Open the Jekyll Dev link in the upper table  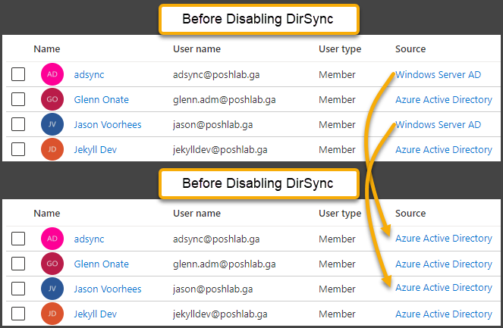[x=96, y=149]
